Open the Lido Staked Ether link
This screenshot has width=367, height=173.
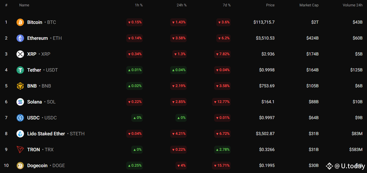[46, 134]
